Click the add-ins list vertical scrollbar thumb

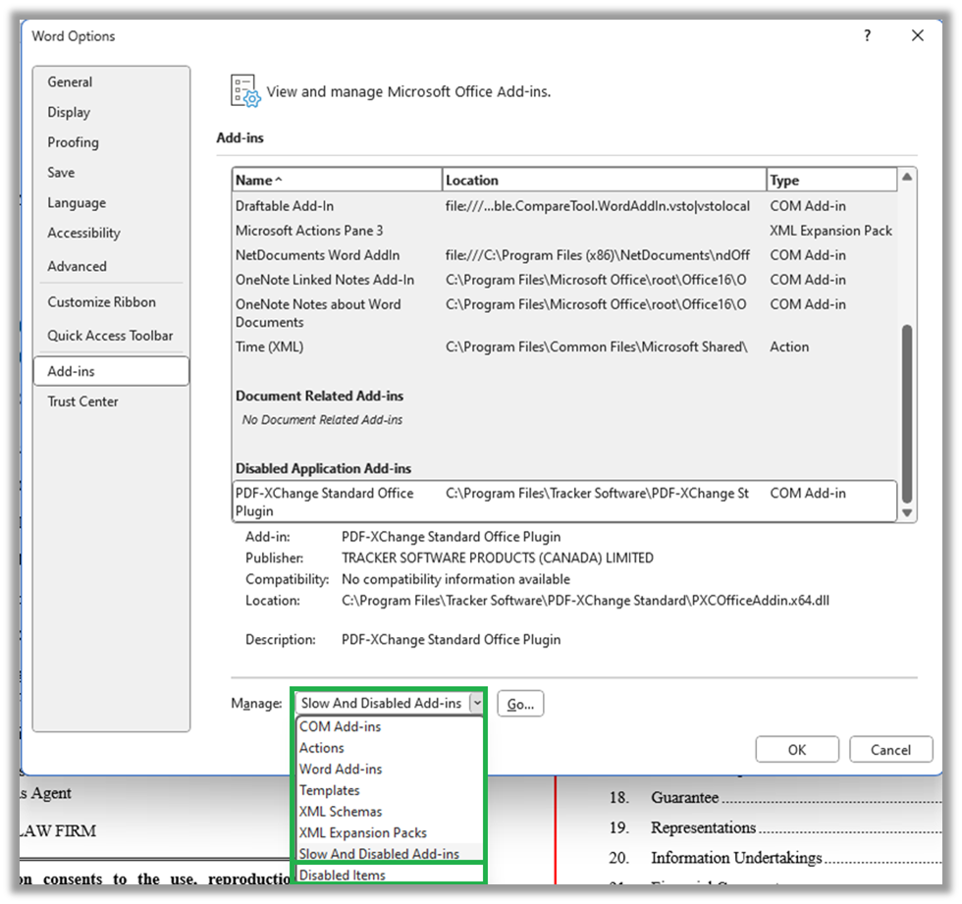[907, 414]
